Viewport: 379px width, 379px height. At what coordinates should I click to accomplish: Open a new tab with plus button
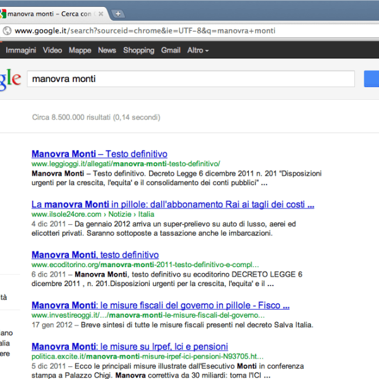coord(118,14)
